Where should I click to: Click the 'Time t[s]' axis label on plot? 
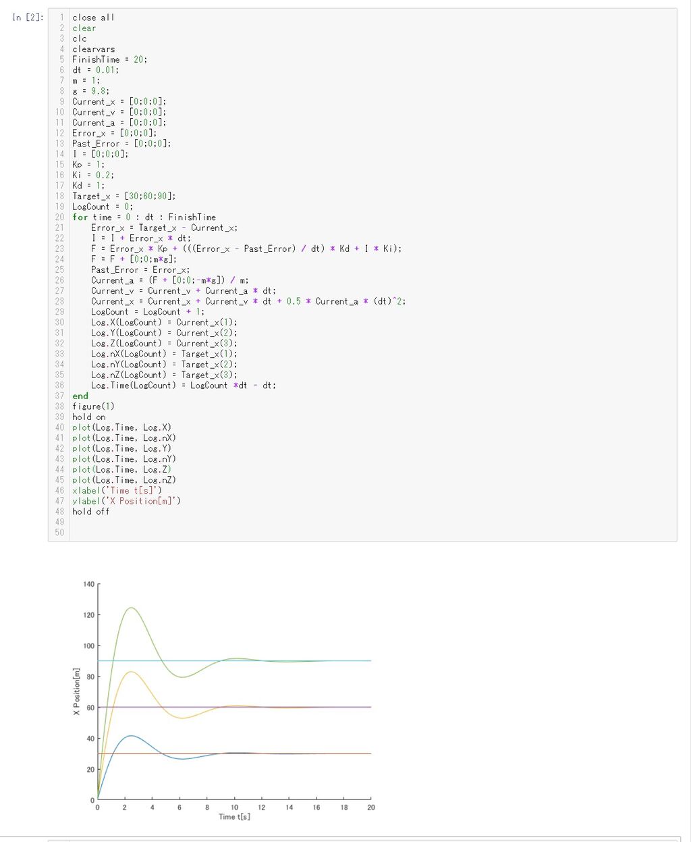point(234,817)
